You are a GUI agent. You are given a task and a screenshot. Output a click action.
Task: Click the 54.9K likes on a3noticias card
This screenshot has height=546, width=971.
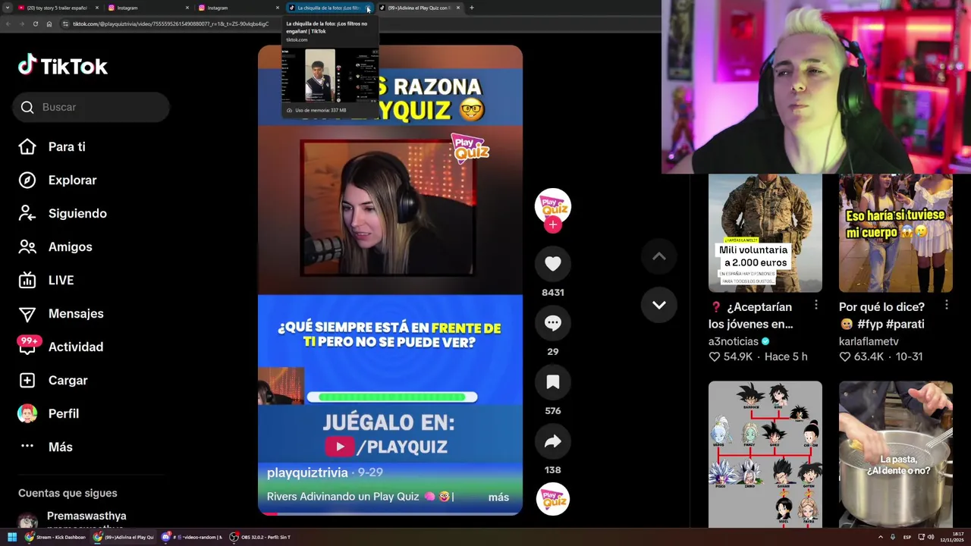[731, 356]
